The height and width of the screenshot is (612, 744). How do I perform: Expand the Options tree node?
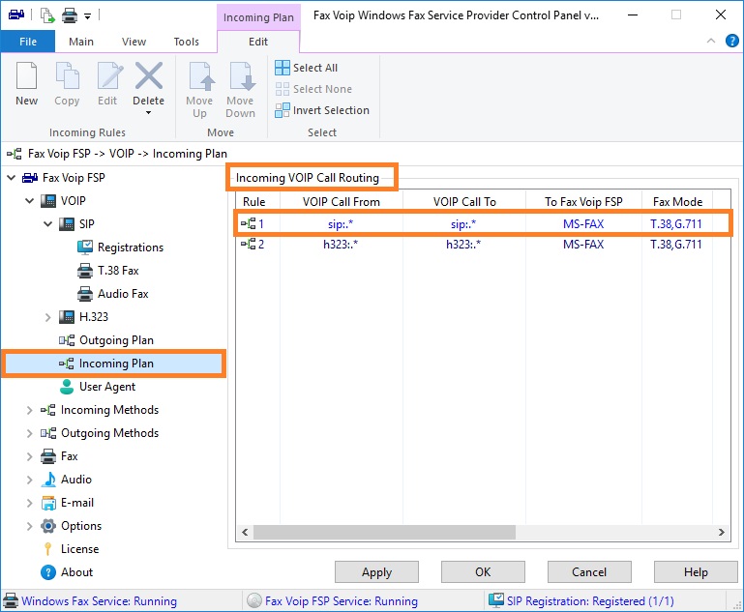[x=29, y=526]
